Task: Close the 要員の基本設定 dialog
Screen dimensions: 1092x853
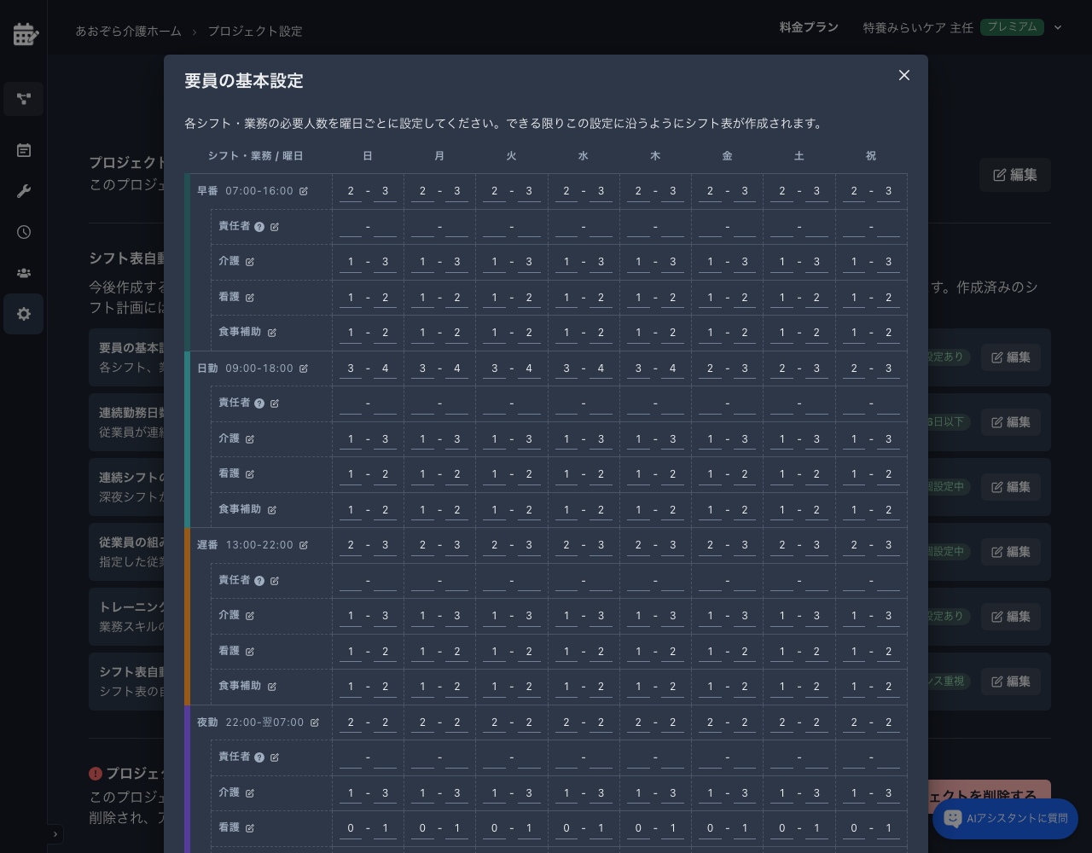Action: [x=904, y=75]
